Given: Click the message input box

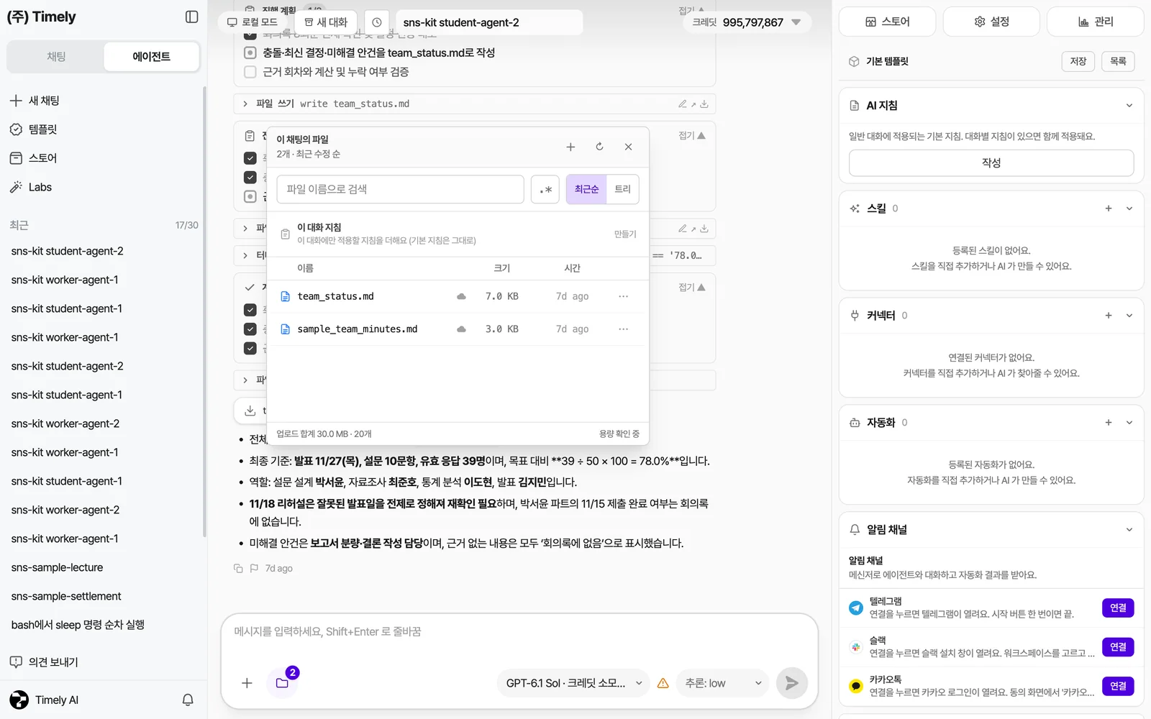Looking at the screenshot, I should tap(519, 633).
